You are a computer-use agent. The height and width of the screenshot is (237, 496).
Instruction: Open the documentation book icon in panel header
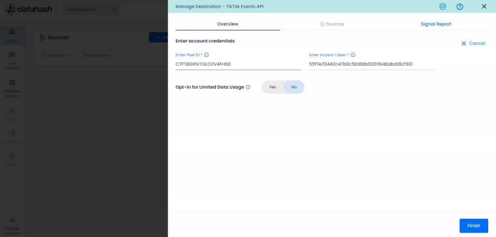tap(443, 7)
